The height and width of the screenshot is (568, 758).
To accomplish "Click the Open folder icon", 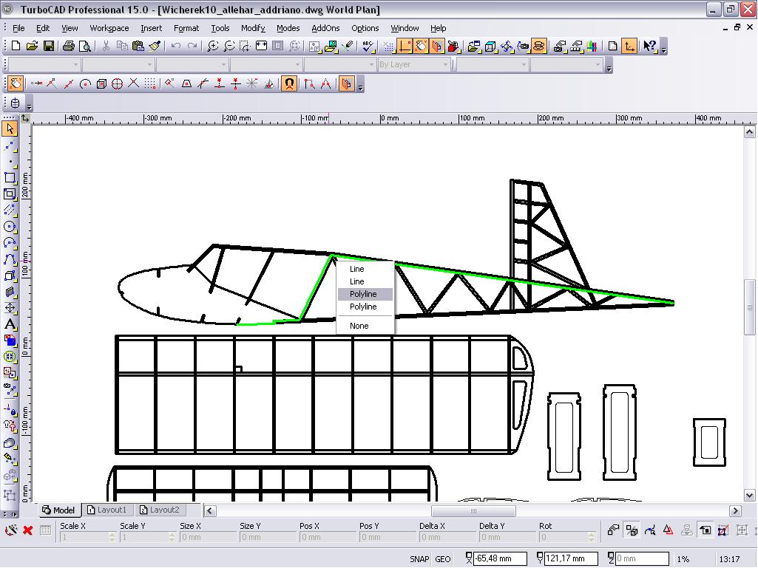I will pyautogui.click(x=32, y=46).
